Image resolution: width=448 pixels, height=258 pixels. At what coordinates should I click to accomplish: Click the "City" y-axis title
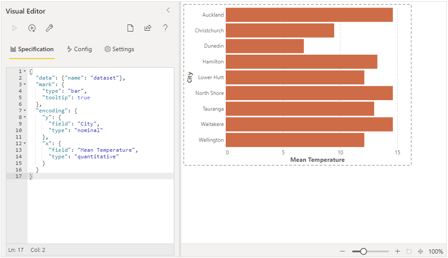click(189, 77)
